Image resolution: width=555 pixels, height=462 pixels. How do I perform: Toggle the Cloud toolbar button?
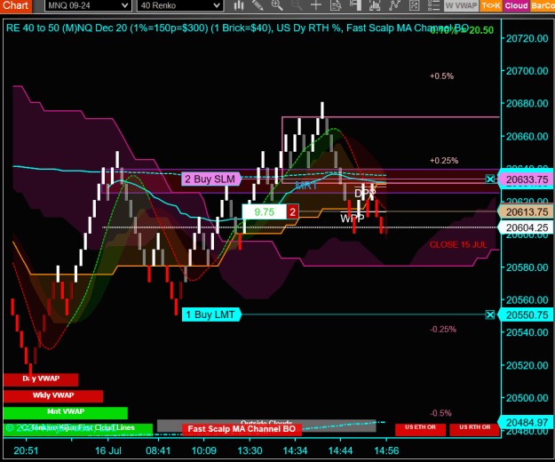tap(516, 5)
